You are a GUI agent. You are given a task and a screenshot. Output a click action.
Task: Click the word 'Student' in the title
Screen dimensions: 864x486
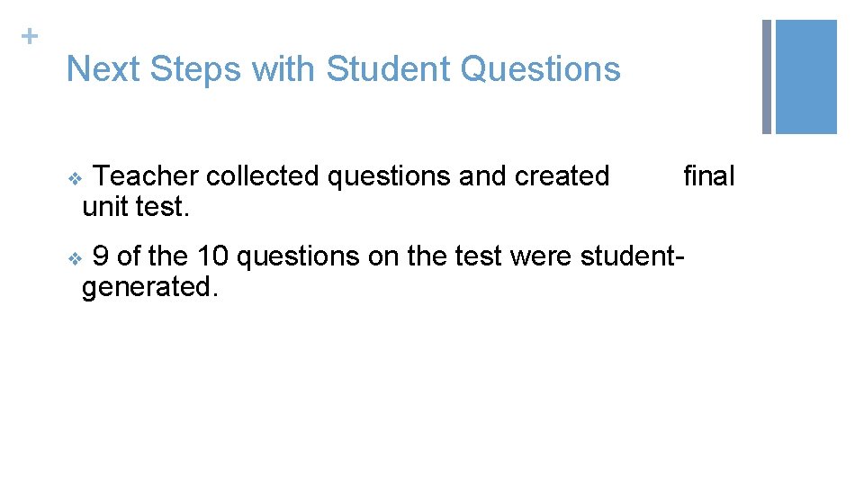[x=388, y=68]
